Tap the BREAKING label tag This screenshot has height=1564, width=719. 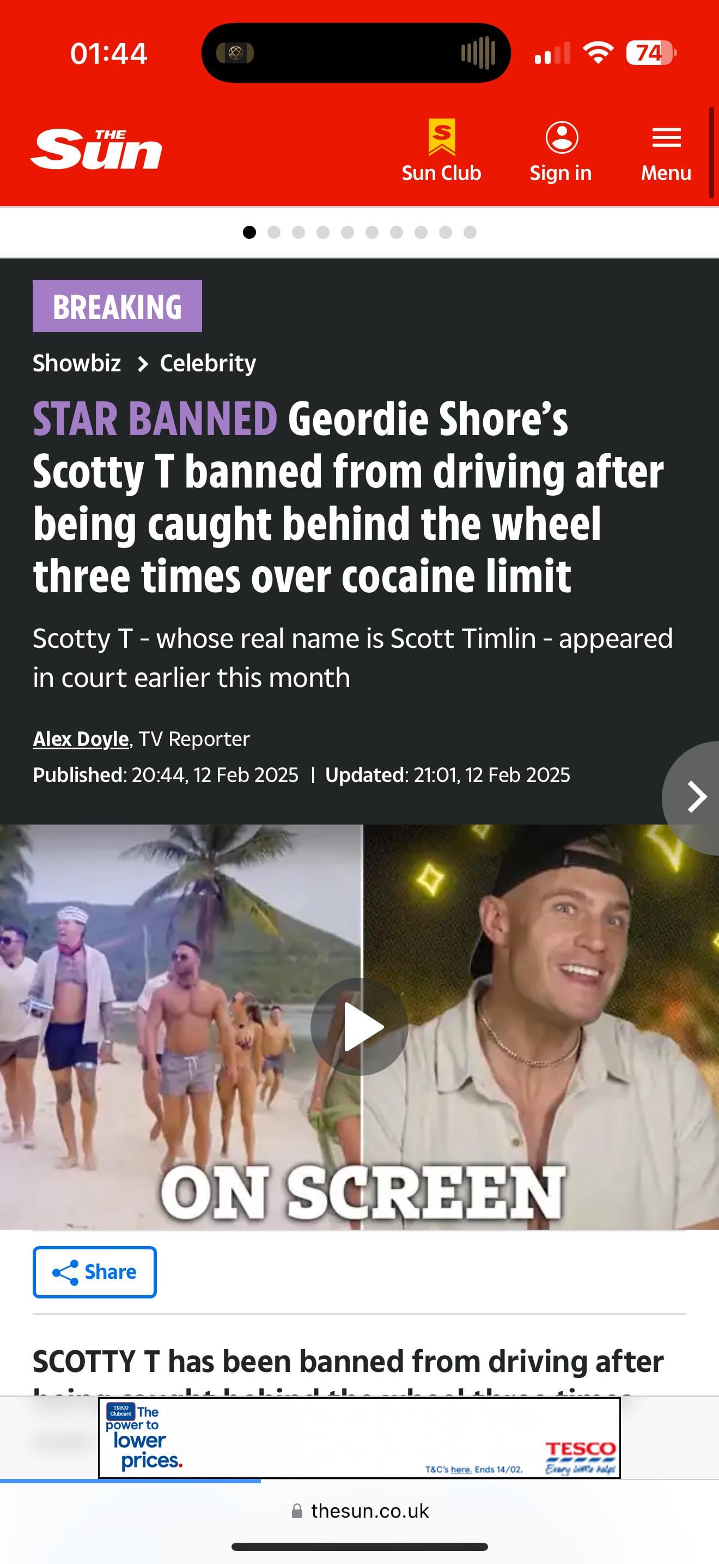coord(117,306)
